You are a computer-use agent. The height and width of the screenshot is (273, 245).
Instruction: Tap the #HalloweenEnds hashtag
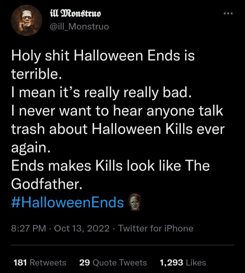pyautogui.click(x=67, y=203)
